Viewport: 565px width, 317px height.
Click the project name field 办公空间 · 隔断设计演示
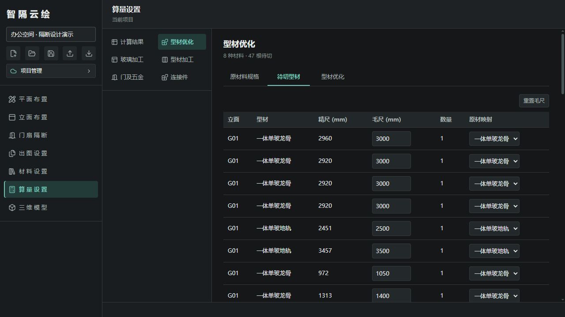click(51, 34)
